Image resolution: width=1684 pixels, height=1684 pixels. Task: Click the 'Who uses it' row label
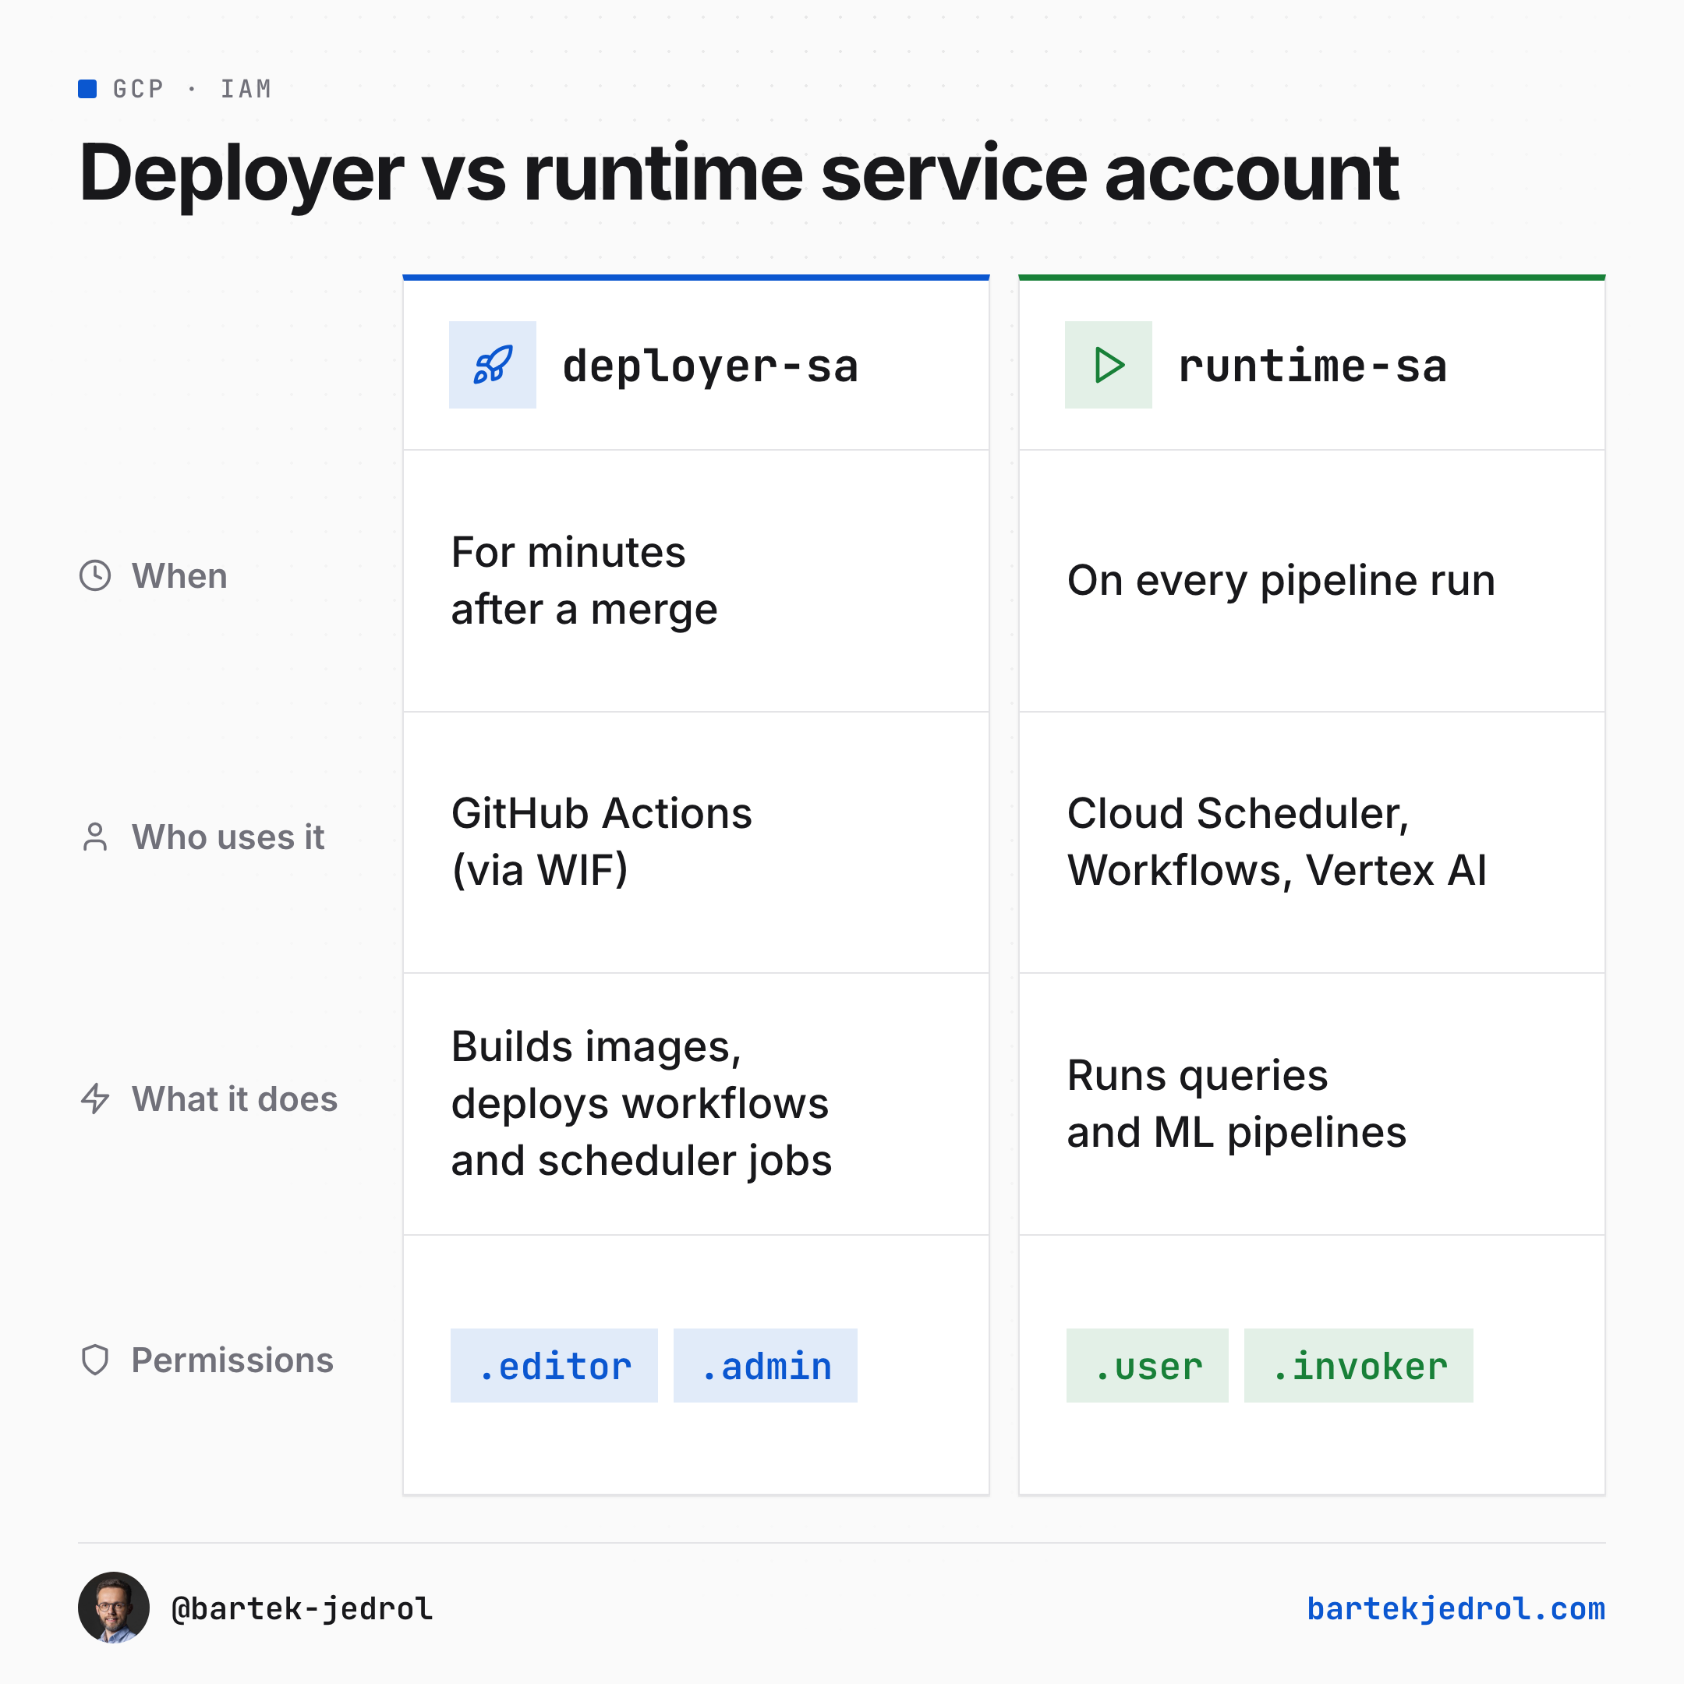tap(228, 837)
